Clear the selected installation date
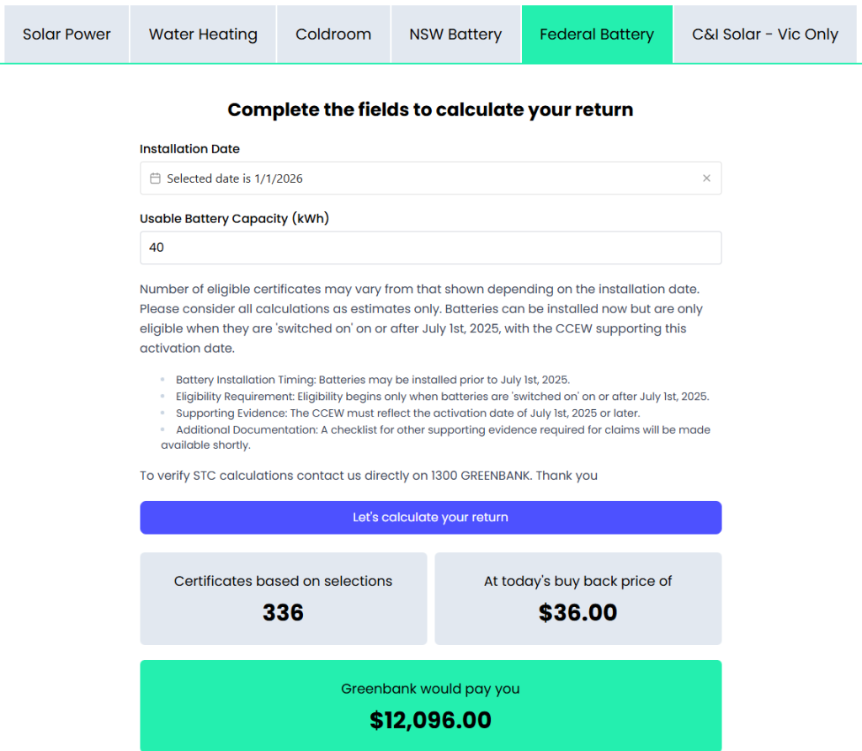The image size is (862, 751). tap(706, 178)
